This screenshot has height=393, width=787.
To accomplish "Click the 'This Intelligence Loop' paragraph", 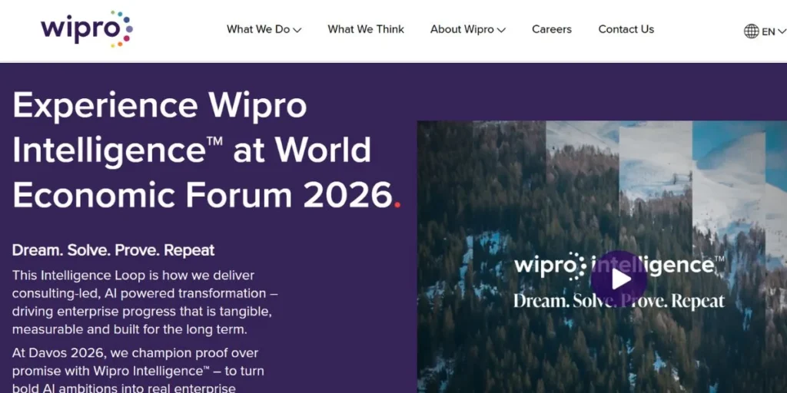I will [144, 302].
